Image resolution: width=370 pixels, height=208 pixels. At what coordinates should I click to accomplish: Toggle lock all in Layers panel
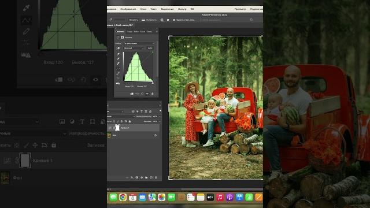(x=129, y=121)
